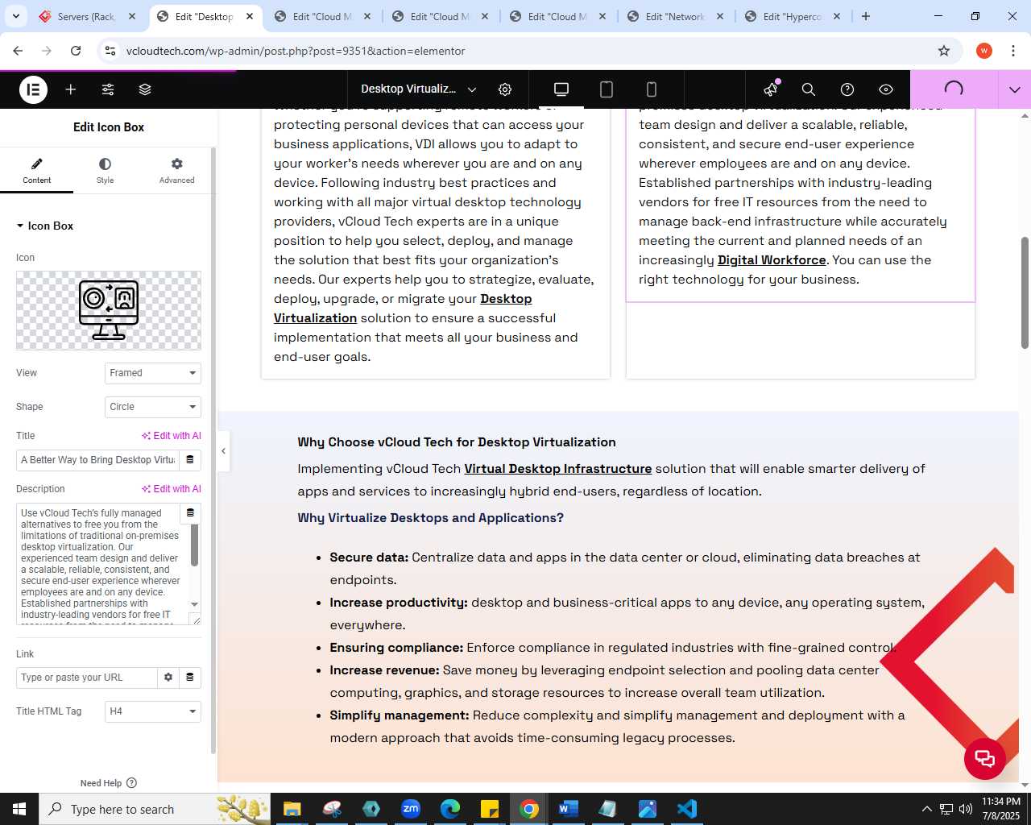This screenshot has width=1031, height=825.
Task: Click the browser address bar
Action: pyautogui.click(x=524, y=51)
